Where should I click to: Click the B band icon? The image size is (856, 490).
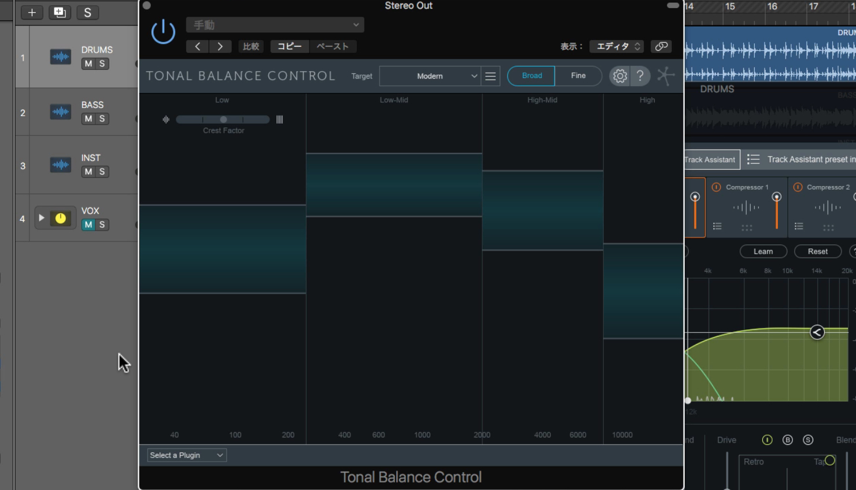[x=787, y=440]
